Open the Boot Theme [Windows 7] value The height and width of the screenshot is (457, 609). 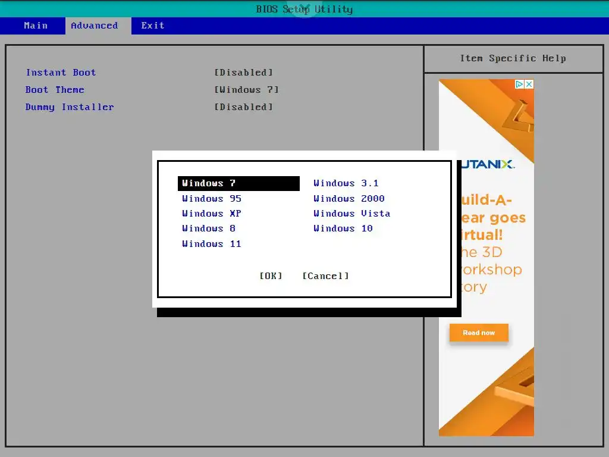247,90
